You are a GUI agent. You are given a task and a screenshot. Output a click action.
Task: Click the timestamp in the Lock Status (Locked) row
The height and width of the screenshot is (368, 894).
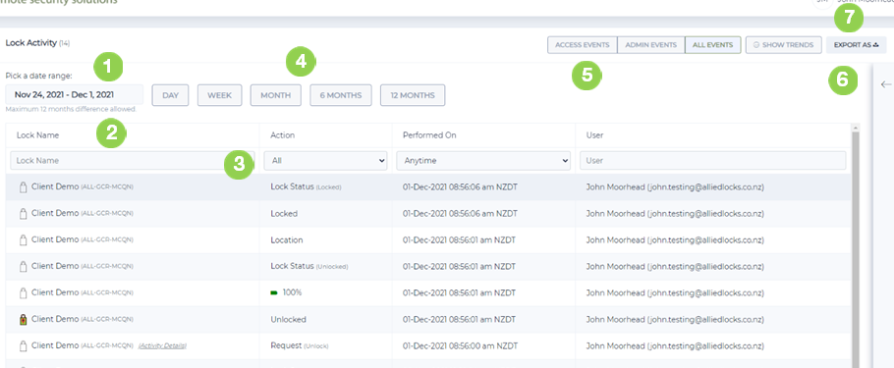click(459, 186)
